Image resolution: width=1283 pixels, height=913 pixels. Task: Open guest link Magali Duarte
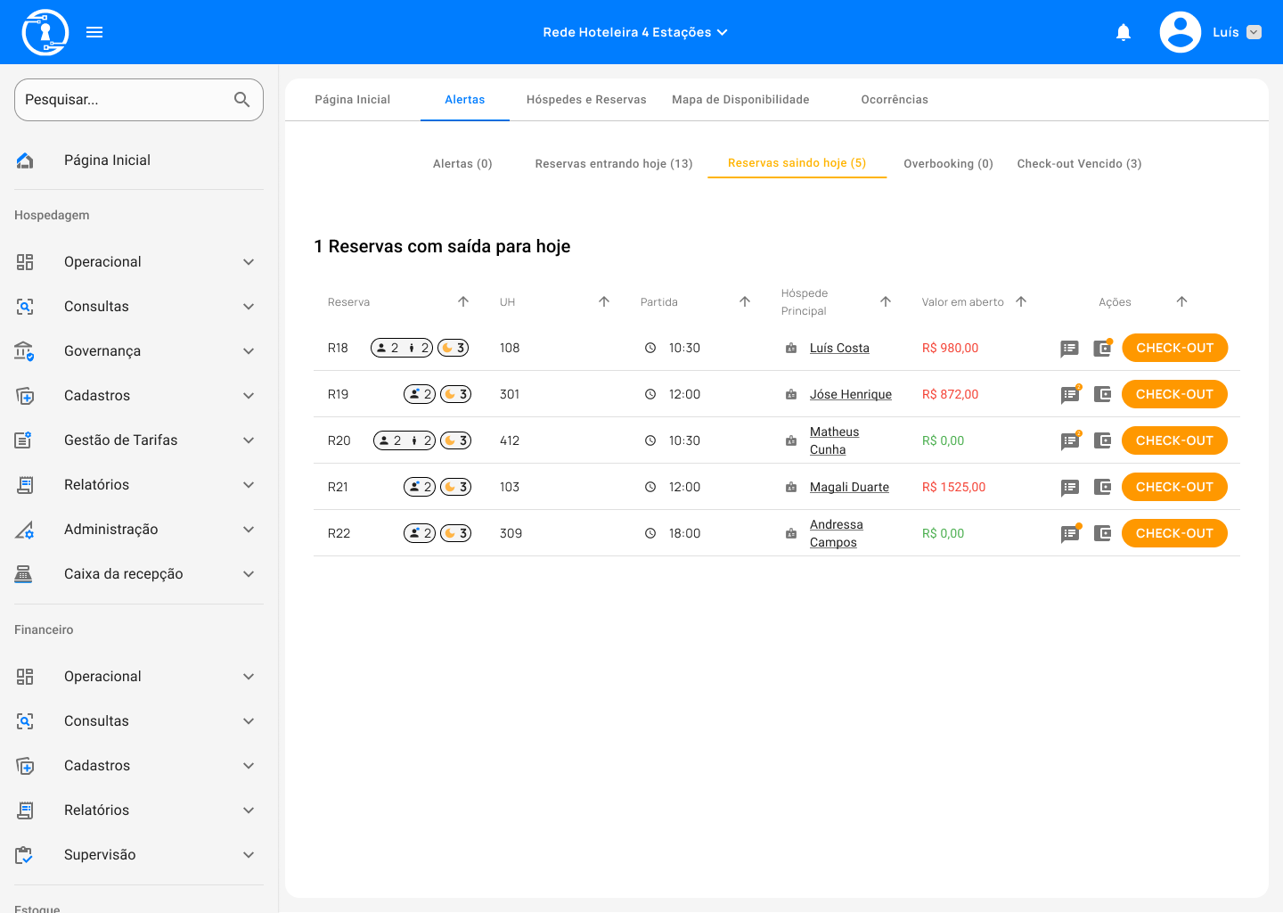click(x=849, y=487)
